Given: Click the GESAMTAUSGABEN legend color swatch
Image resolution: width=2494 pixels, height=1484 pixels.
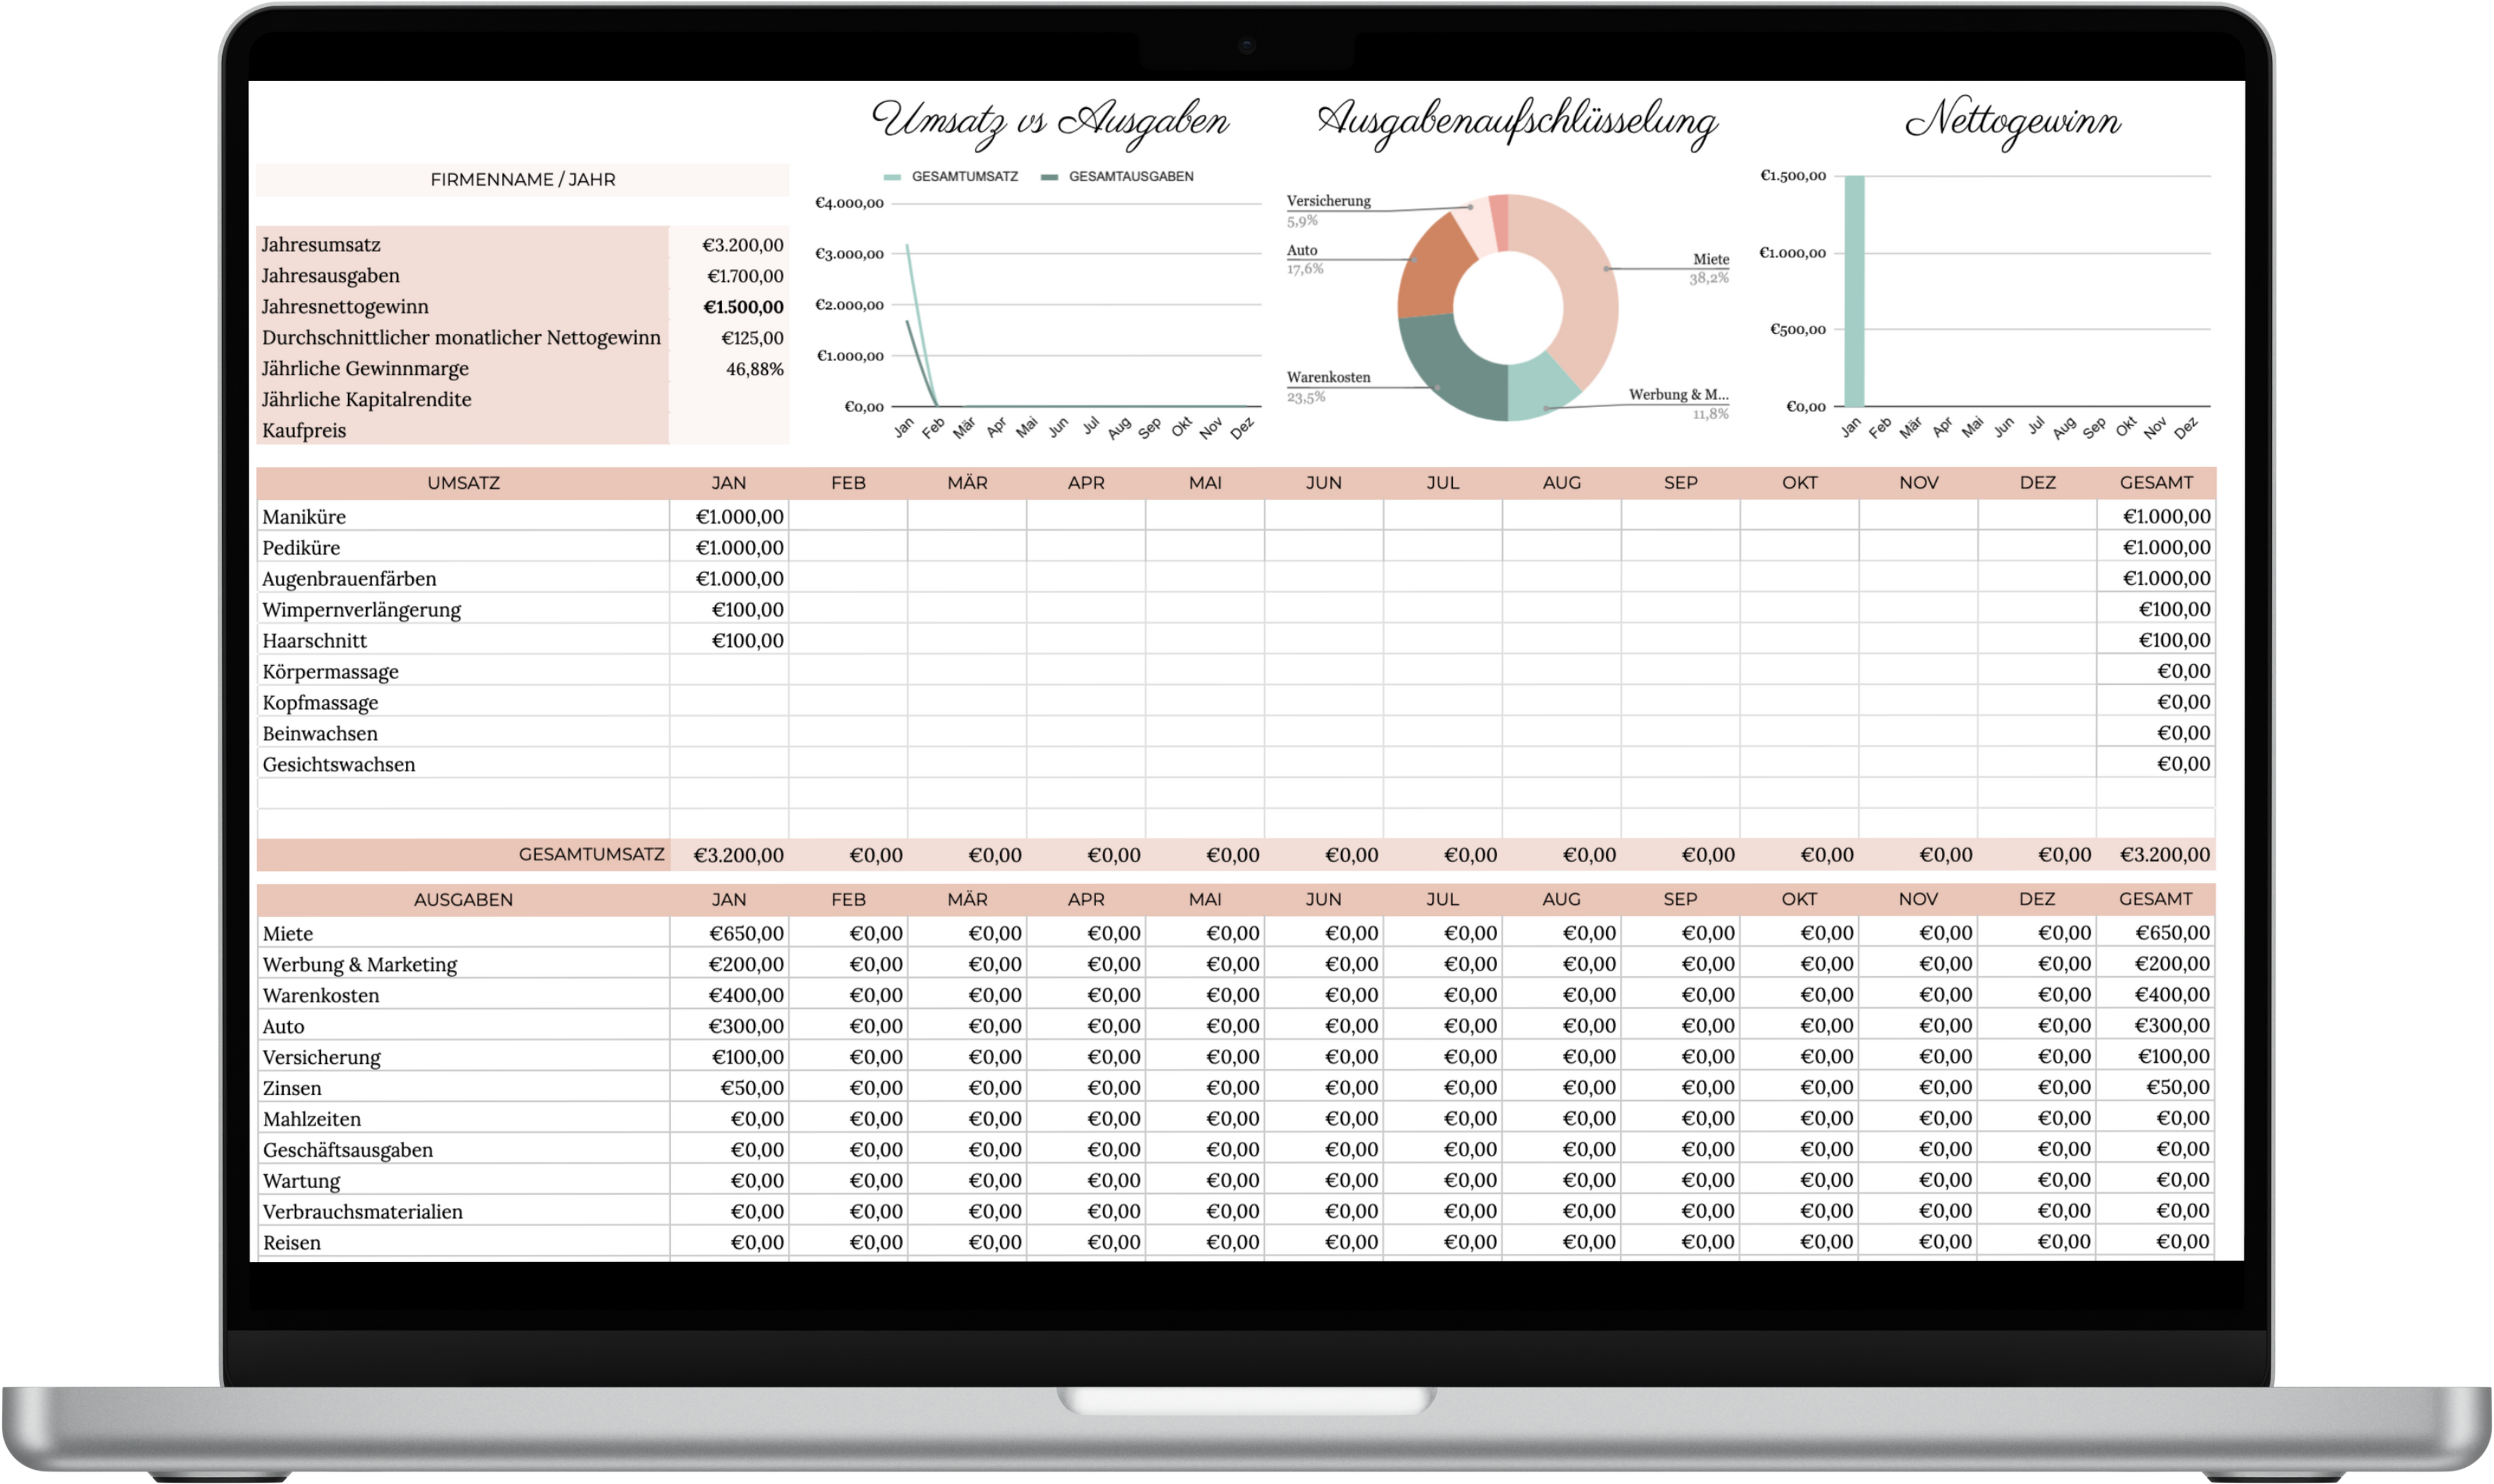Looking at the screenshot, I should coord(1048,177).
